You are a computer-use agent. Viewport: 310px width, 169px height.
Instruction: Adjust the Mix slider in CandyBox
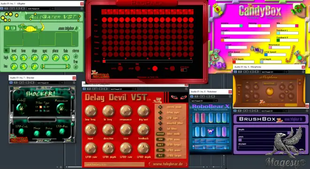click(x=287, y=26)
